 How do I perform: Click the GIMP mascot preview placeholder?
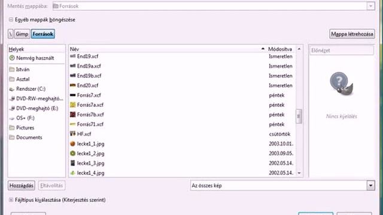tap(342, 84)
